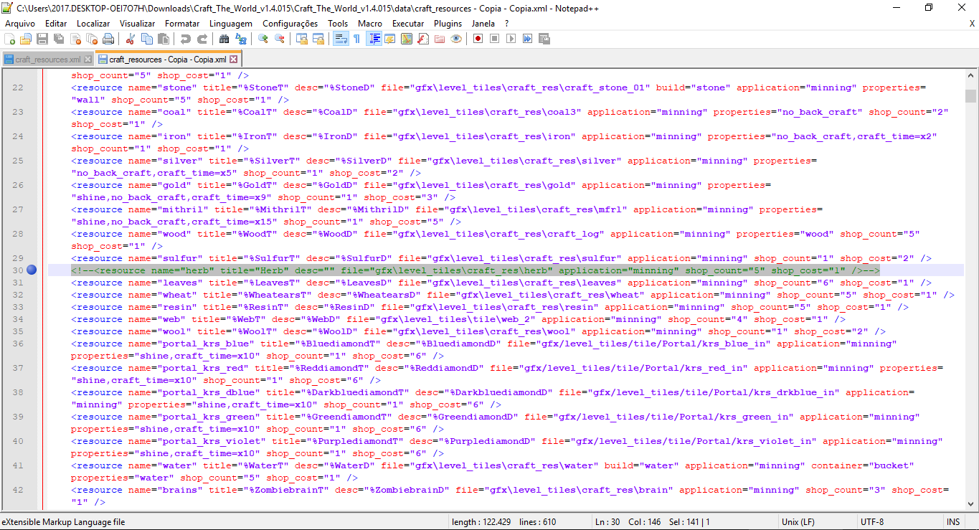Open the Formatar menu
The height and width of the screenshot is (530, 979).
click(x=182, y=24)
